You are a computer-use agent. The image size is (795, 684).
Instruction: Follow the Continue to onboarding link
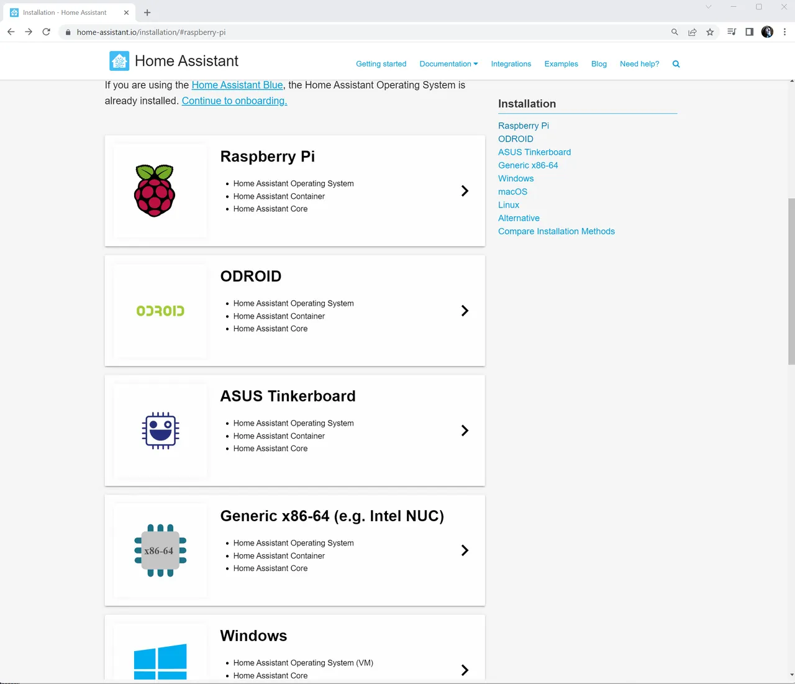coord(234,101)
